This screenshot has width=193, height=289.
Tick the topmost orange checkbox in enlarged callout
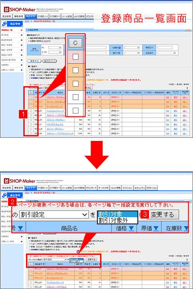point(75,70)
